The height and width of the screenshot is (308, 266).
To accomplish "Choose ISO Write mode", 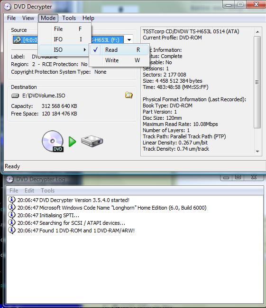I will coord(119,60).
